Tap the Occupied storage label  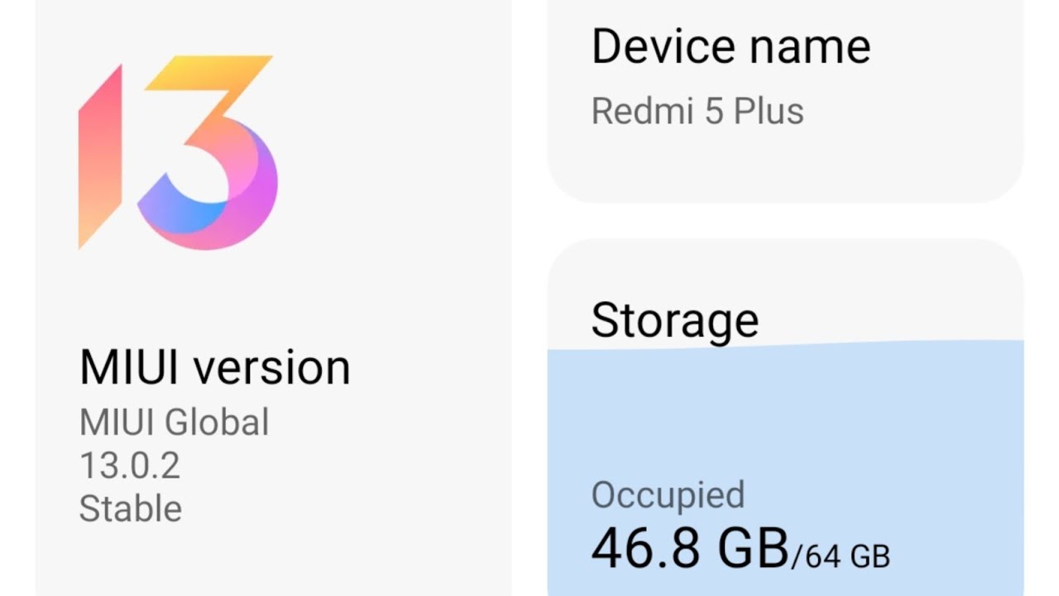[x=668, y=495]
